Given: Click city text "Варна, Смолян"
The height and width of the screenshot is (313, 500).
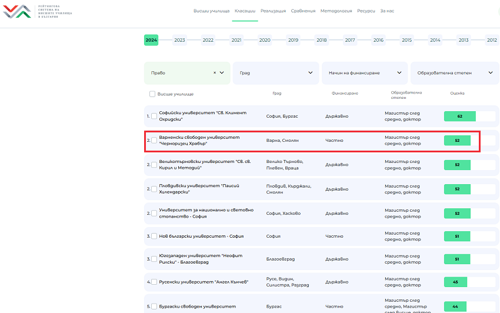Looking at the screenshot, I should 282,141.
